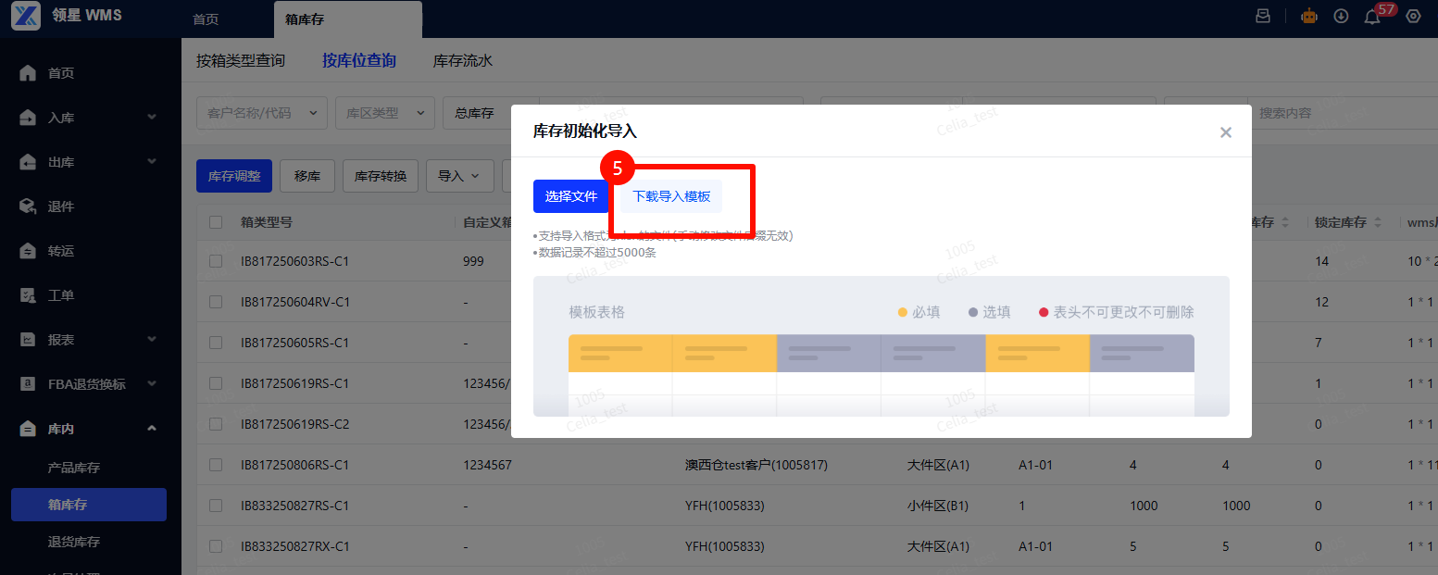This screenshot has width=1438, height=575.
Task: Close the 库存初始化导入 dialog
Action: (1226, 132)
